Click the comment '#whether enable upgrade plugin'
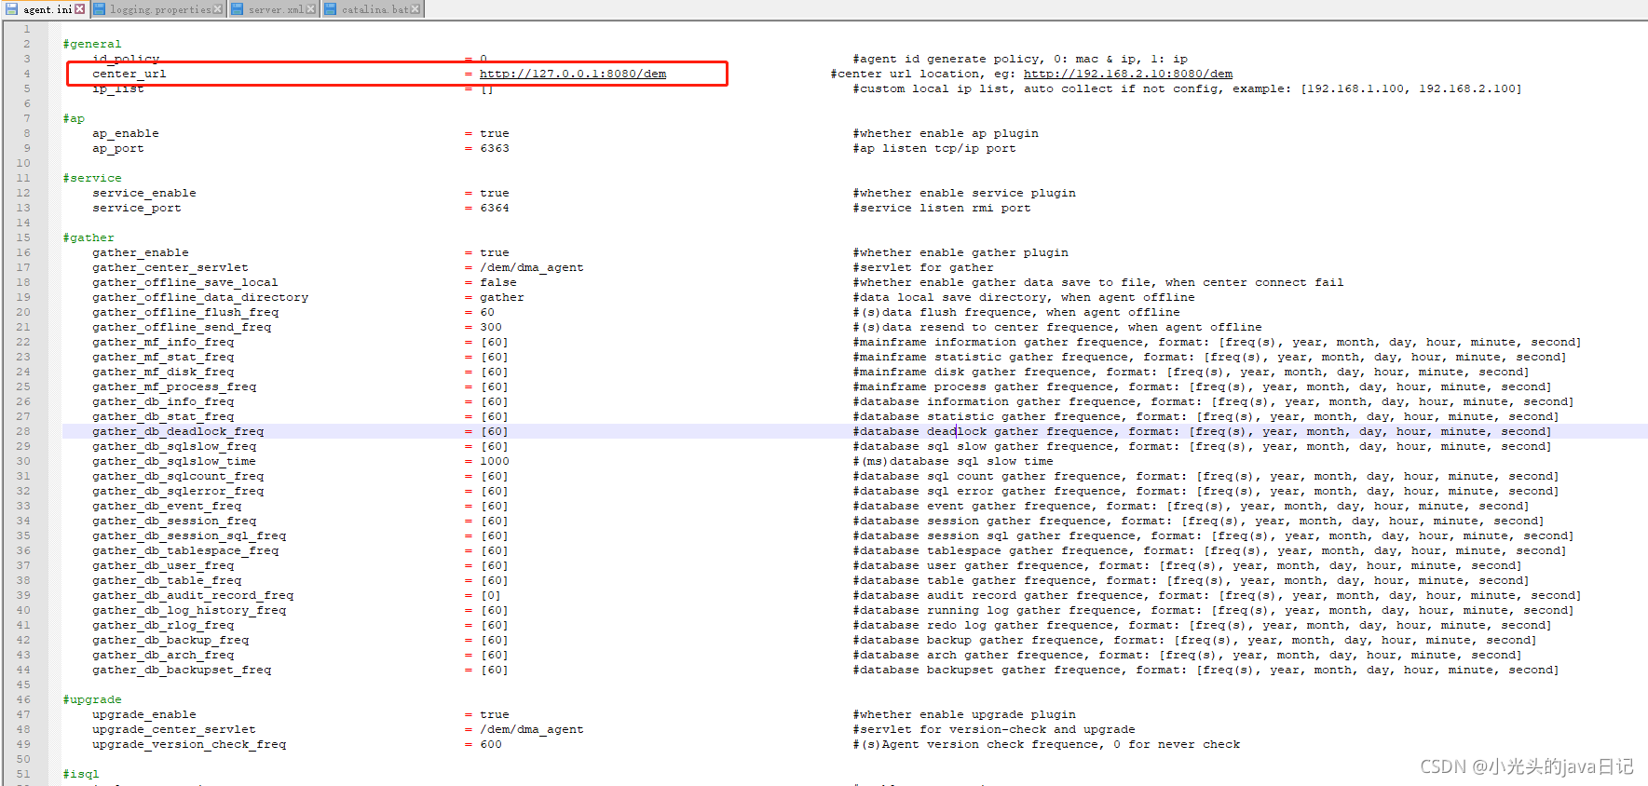Image resolution: width=1648 pixels, height=786 pixels. point(964,714)
